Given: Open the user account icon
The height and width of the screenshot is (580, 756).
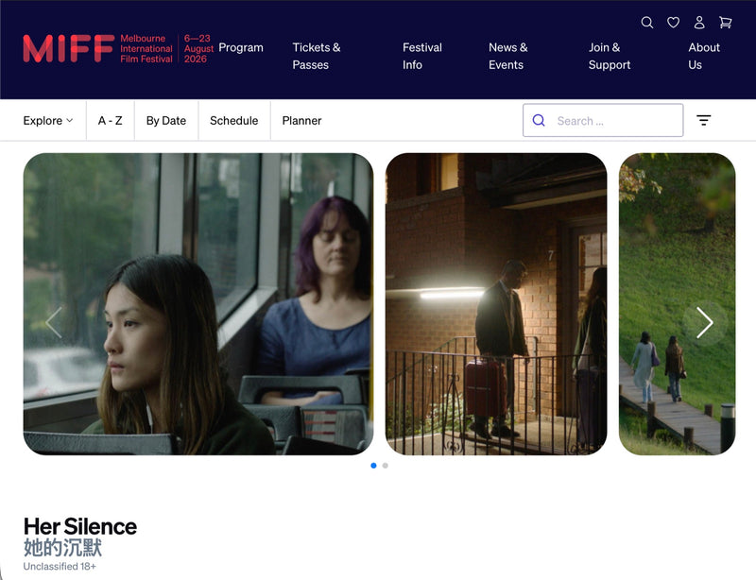Looking at the screenshot, I should [x=699, y=23].
